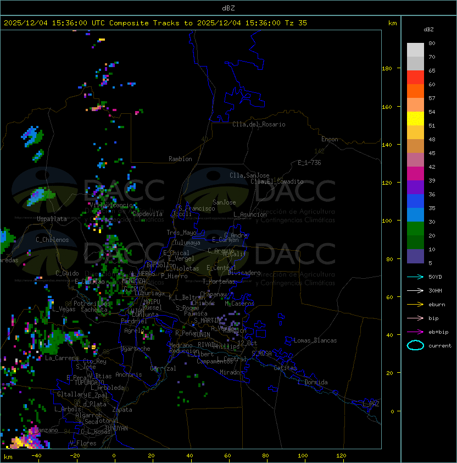The width and height of the screenshot is (457, 463).
Task: Select the light gray 70-80 dBZ band
Action: pos(415,50)
